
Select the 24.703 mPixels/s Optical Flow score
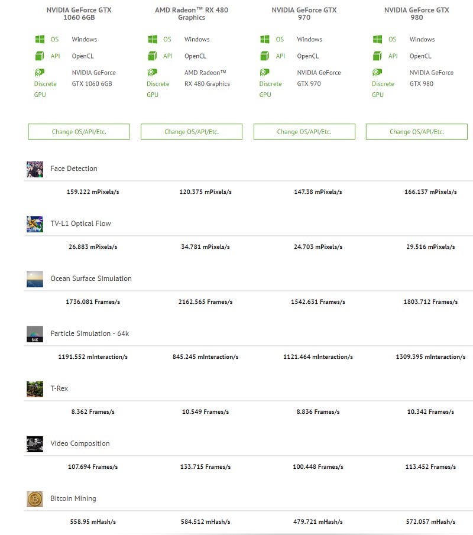click(x=318, y=247)
